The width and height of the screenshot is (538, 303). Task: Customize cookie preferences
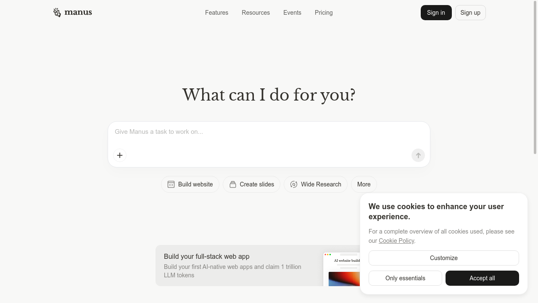443,258
